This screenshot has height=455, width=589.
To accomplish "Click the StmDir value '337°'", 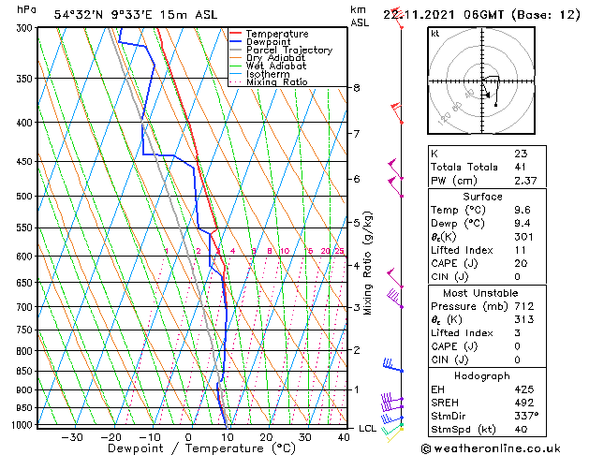I will (526, 416).
